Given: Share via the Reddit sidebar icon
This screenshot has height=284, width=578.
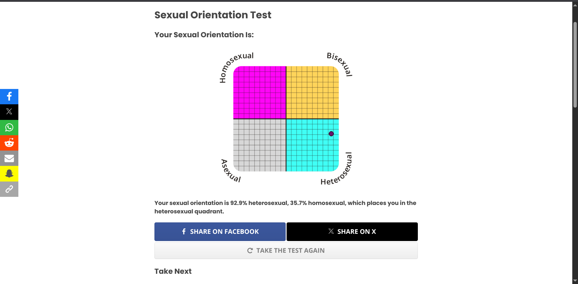Looking at the screenshot, I should tap(9, 143).
